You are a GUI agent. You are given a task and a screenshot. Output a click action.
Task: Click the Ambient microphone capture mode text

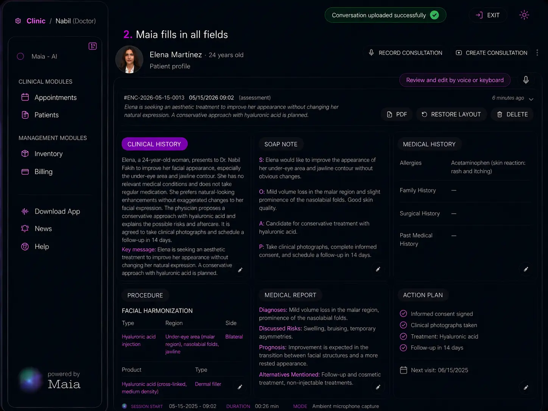point(346,406)
